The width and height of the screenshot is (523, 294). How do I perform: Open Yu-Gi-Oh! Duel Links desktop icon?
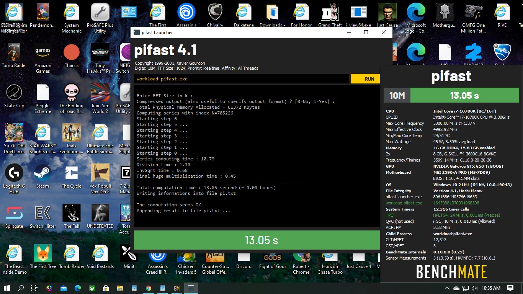coord(14,139)
